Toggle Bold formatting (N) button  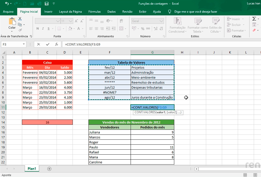(x=38, y=29)
